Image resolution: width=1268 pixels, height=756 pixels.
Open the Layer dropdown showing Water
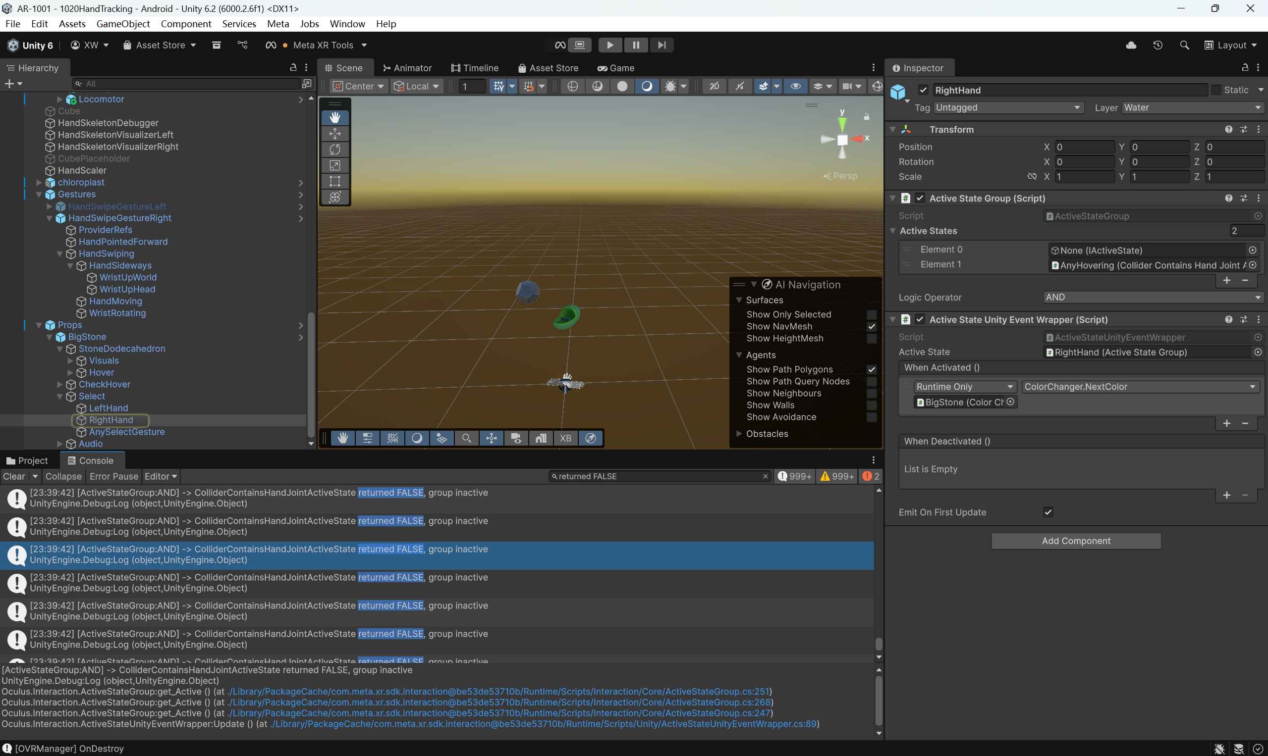point(1192,107)
